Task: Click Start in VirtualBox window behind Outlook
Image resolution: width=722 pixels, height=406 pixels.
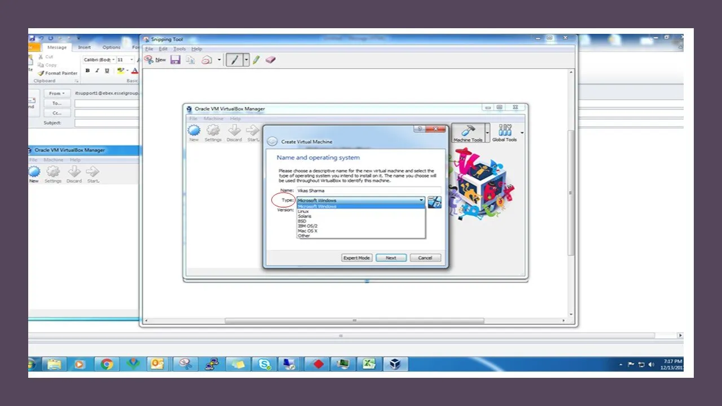Action: coord(93,174)
